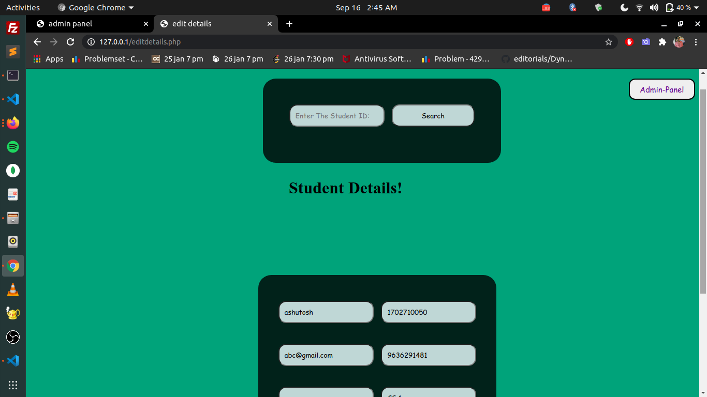Viewport: 707px width, 397px height.
Task: Bookmark this page with the star
Action: [x=609, y=42]
